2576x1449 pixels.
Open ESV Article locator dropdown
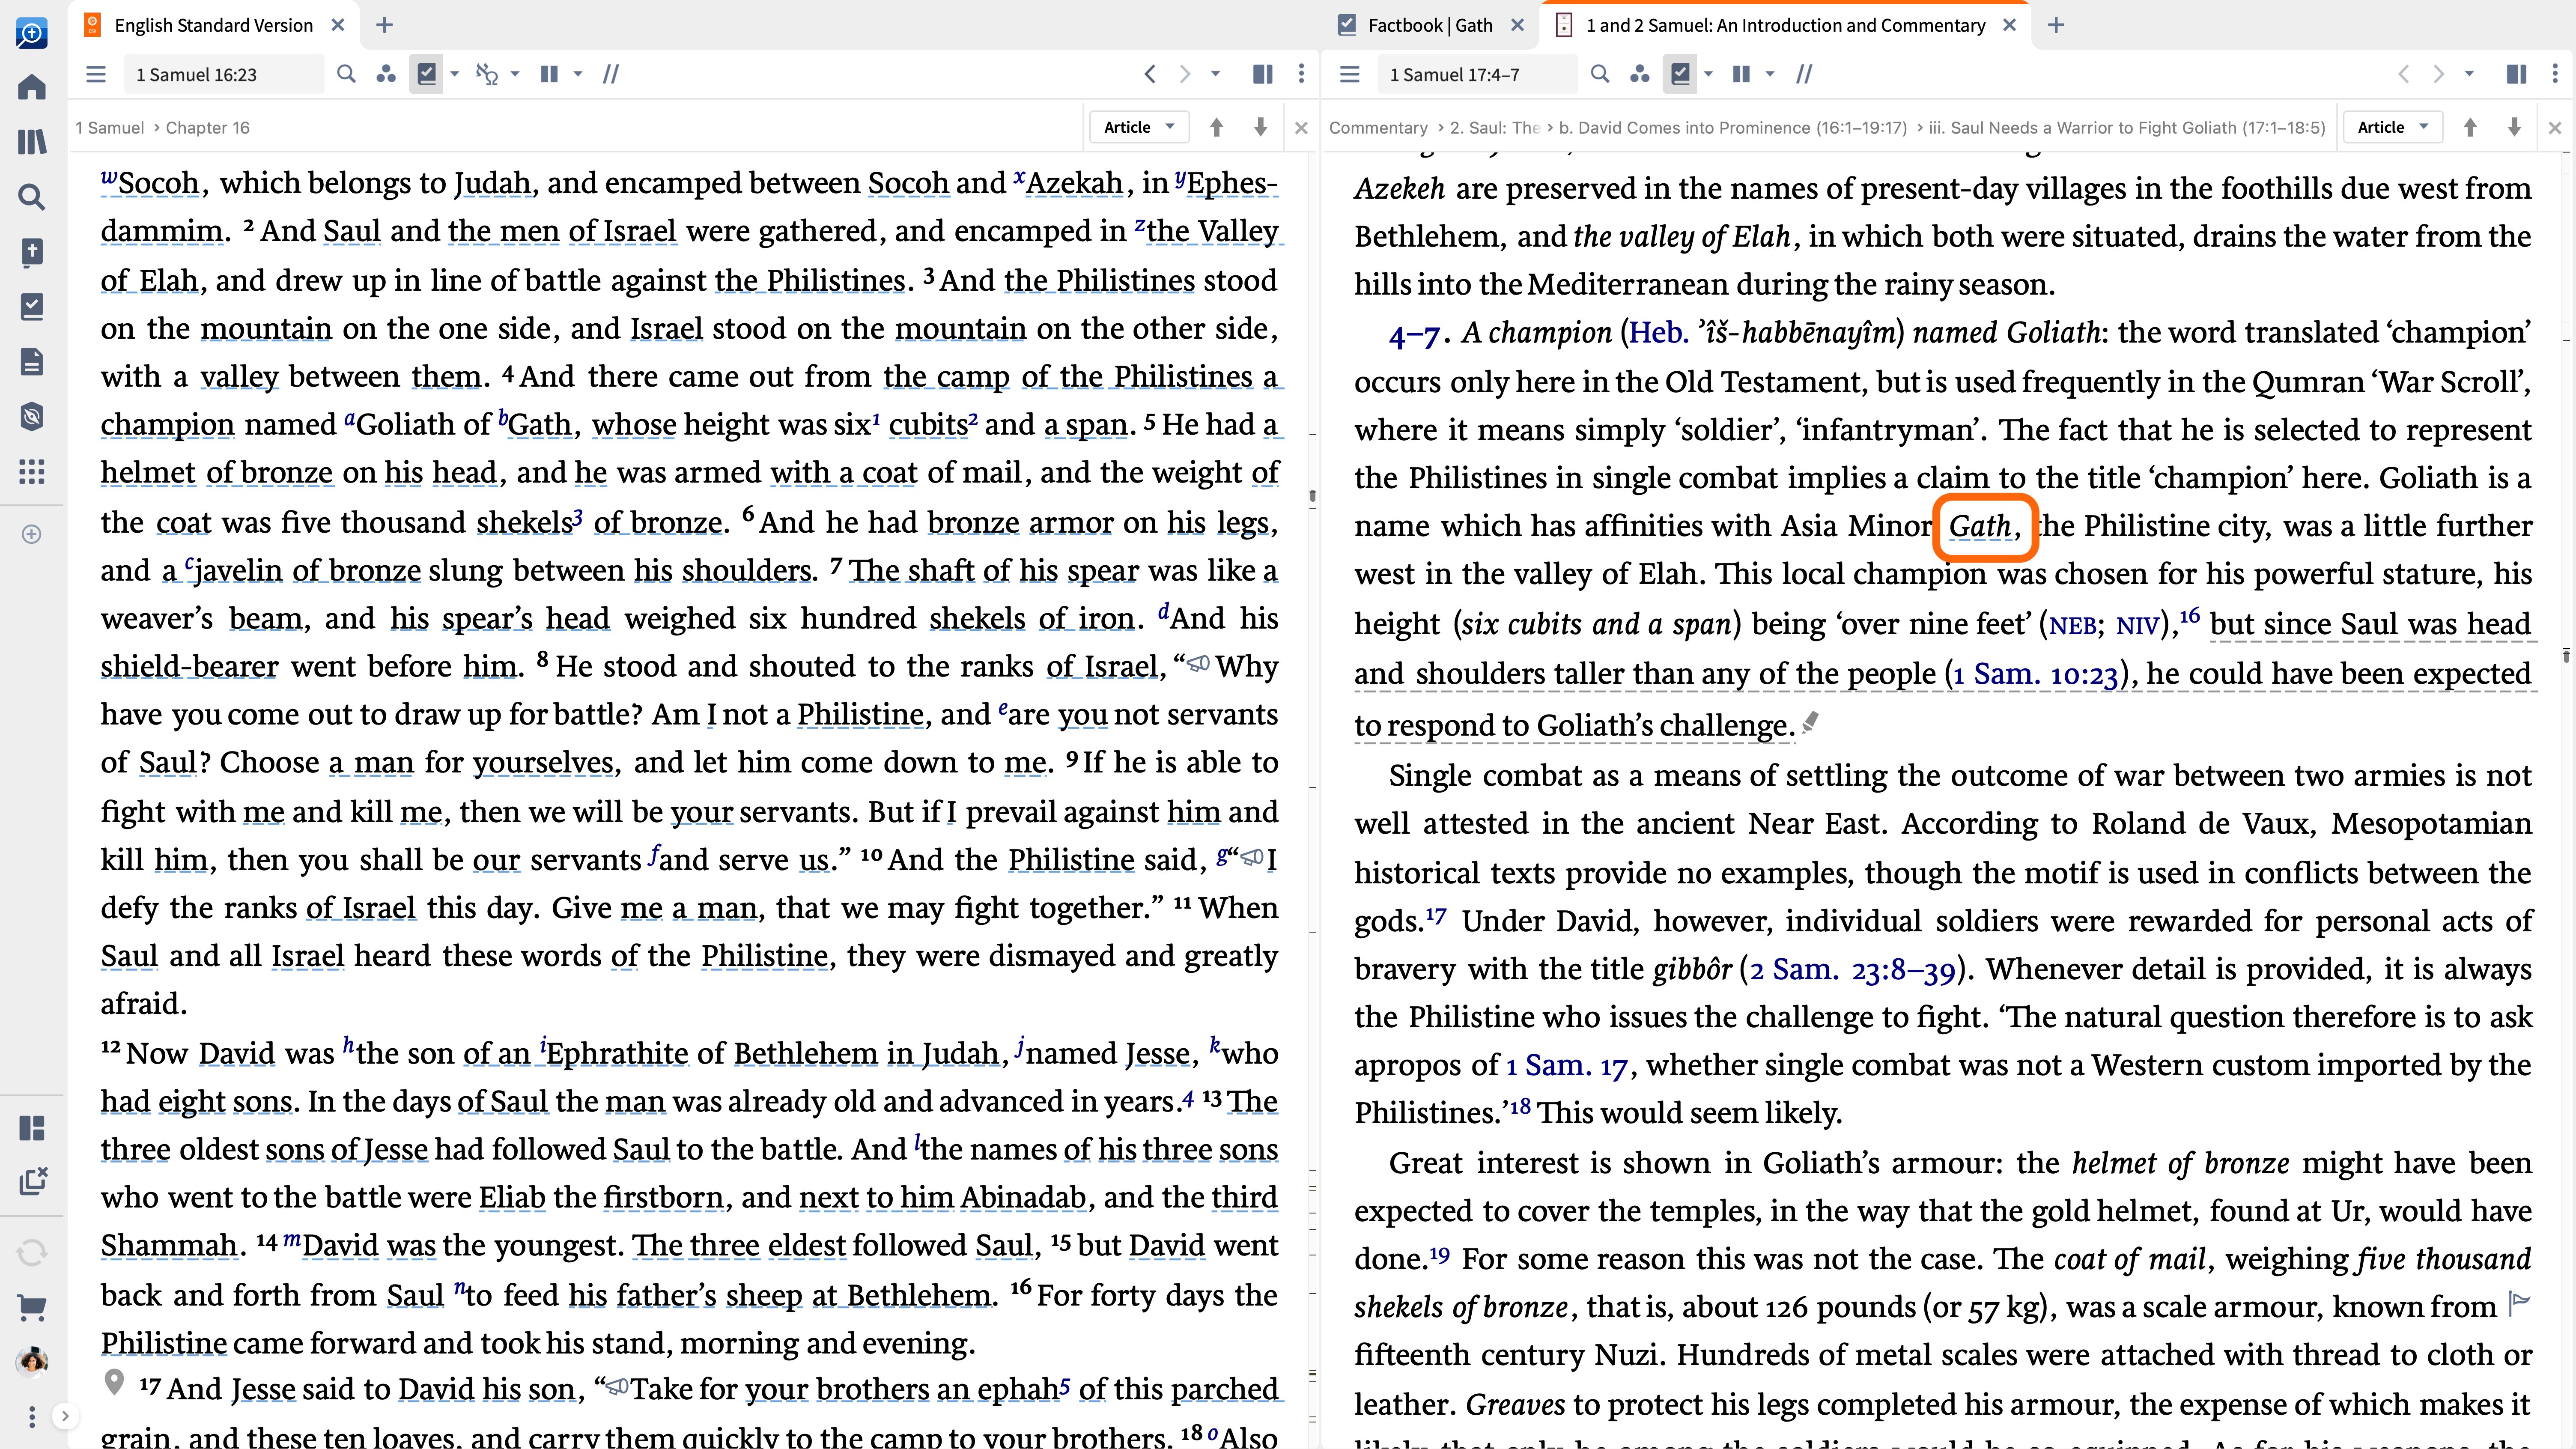1139,127
